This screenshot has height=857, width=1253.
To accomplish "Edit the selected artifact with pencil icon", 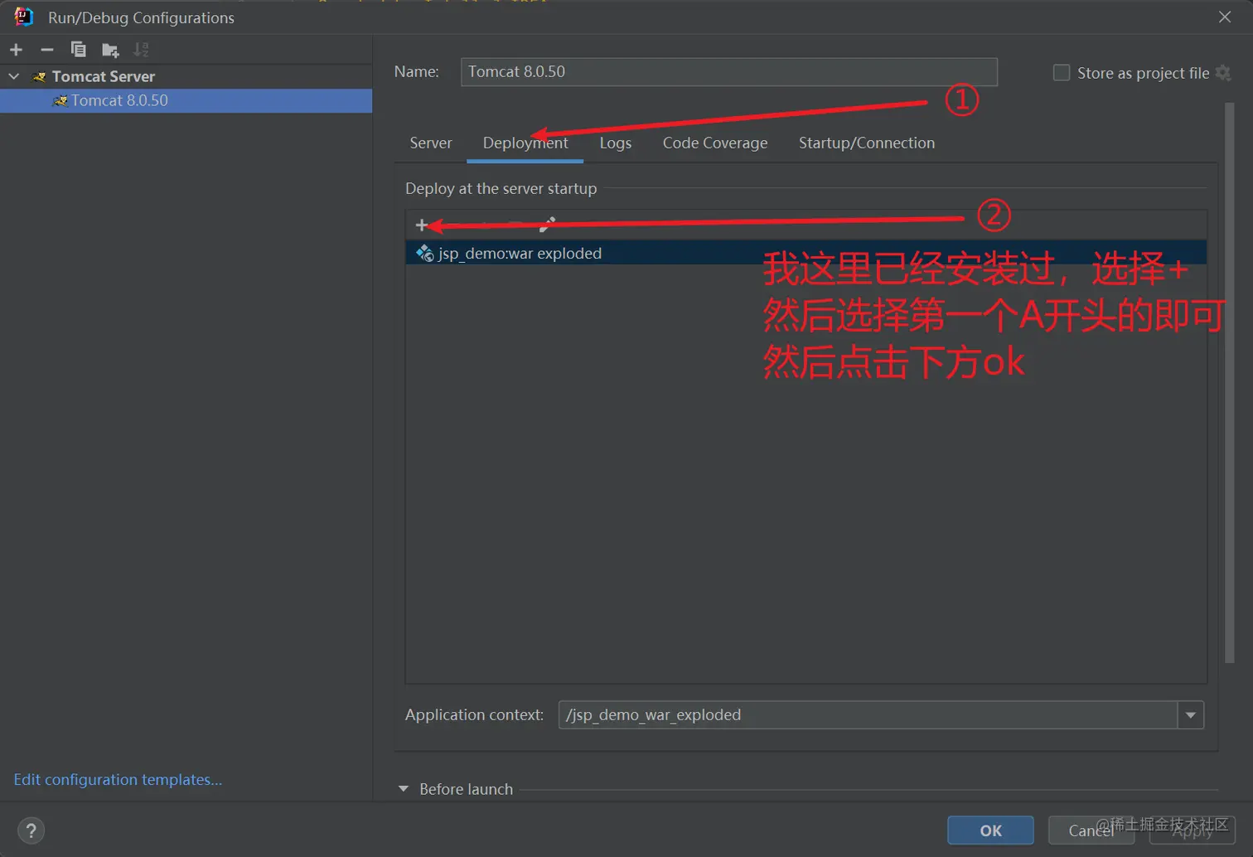I will (546, 225).
